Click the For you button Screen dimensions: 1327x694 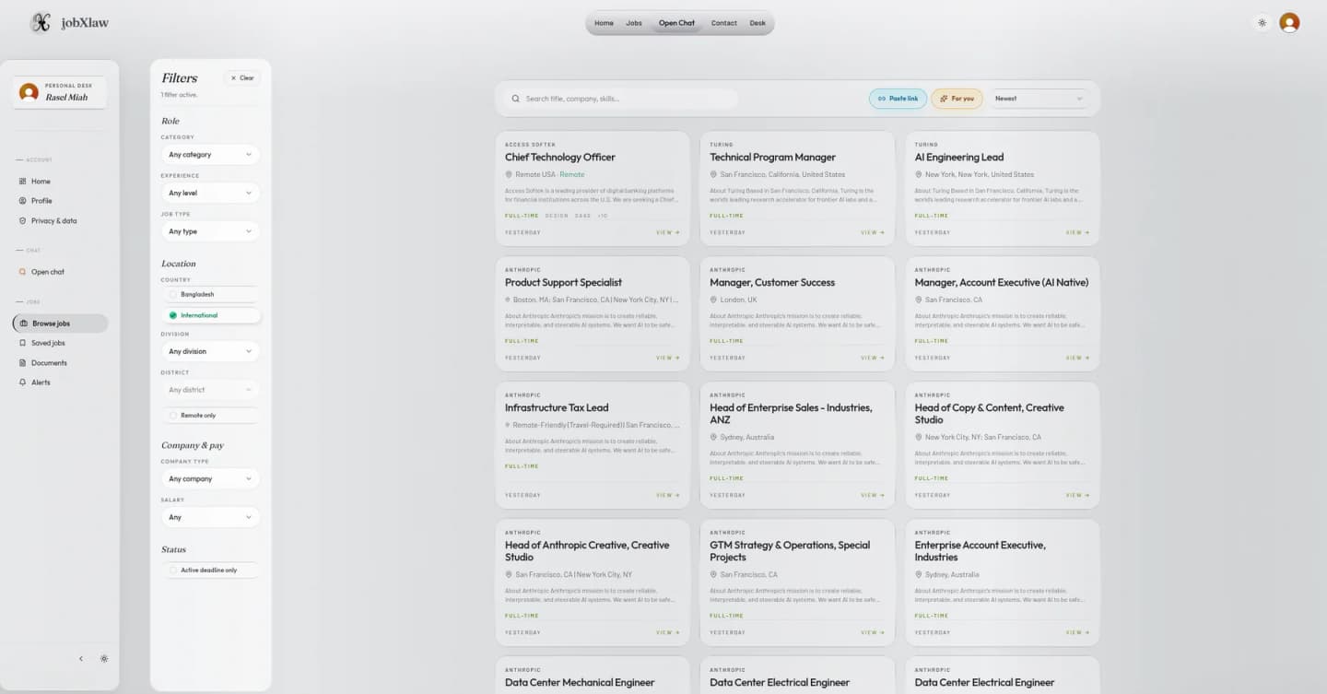(x=957, y=99)
